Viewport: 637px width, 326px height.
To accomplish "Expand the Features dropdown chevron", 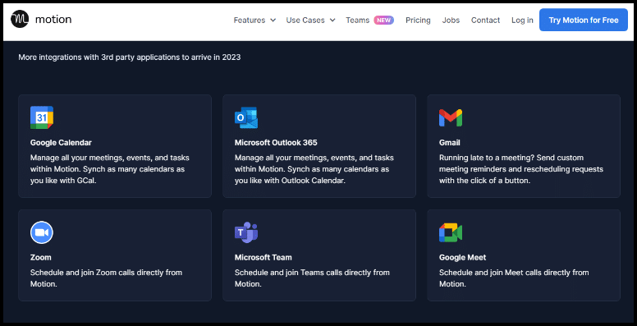I will click(273, 21).
